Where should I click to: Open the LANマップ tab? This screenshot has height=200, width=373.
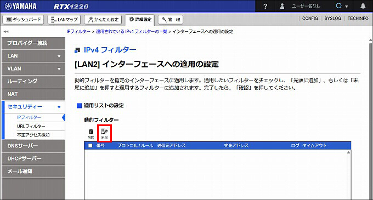click(64, 20)
